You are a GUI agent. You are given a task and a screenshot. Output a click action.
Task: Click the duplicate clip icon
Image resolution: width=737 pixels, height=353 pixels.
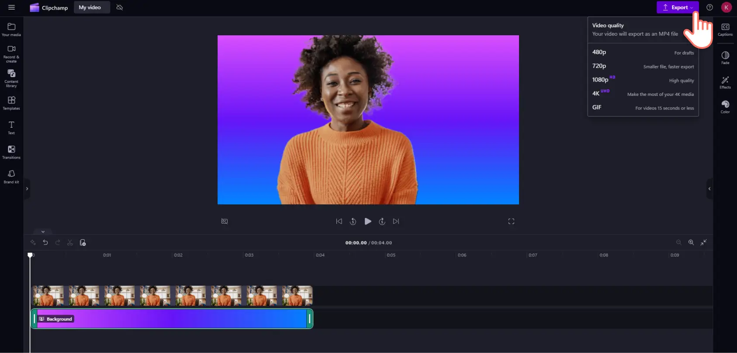83,242
